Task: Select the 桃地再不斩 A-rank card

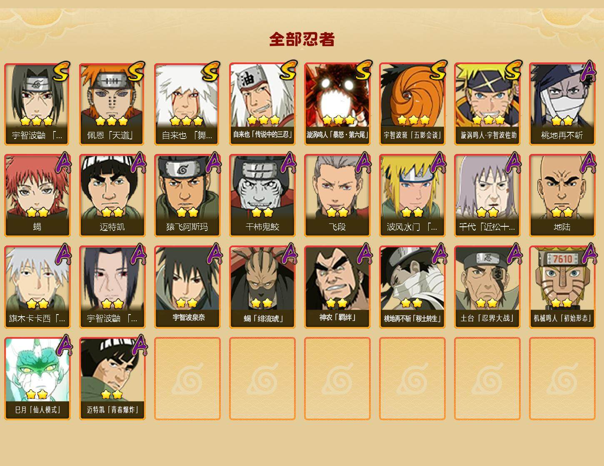Action: pyautogui.click(x=562, y=104)
